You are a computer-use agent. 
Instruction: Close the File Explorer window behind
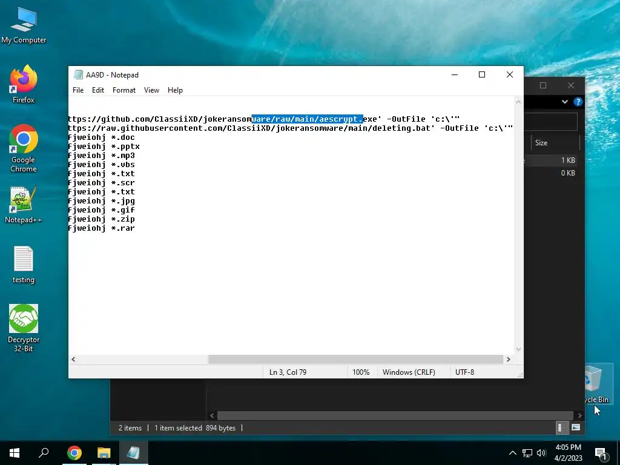[571, 85]
